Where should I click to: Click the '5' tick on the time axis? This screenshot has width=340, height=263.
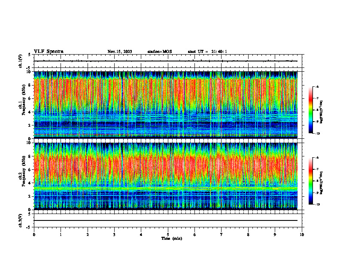pos(168,235)
